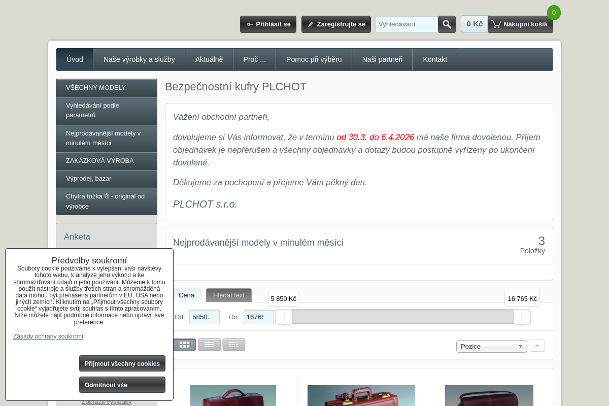Open Naše výrobky a služby menu
The height and width of the screenshot is (406, 609).
tap(139, 59)
